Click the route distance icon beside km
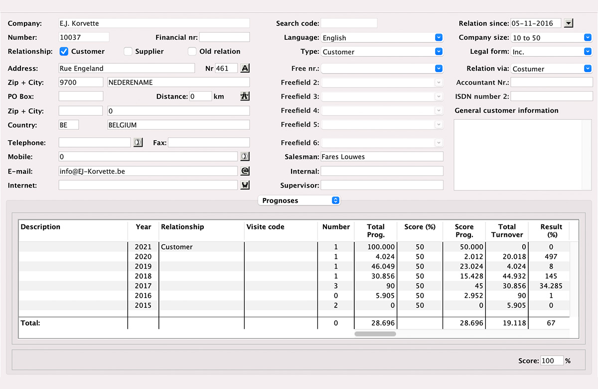Screen dimensions: 598x389 point(245,96)
